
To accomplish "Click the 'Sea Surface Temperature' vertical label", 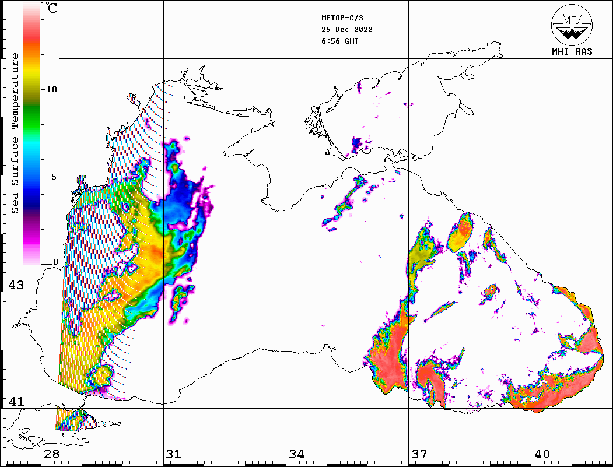I will click(x=15, y=134).
